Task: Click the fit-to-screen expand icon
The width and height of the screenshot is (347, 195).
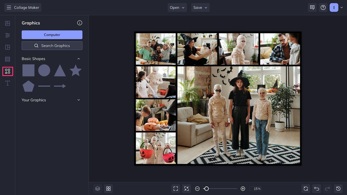Action: tap(176, 189)
